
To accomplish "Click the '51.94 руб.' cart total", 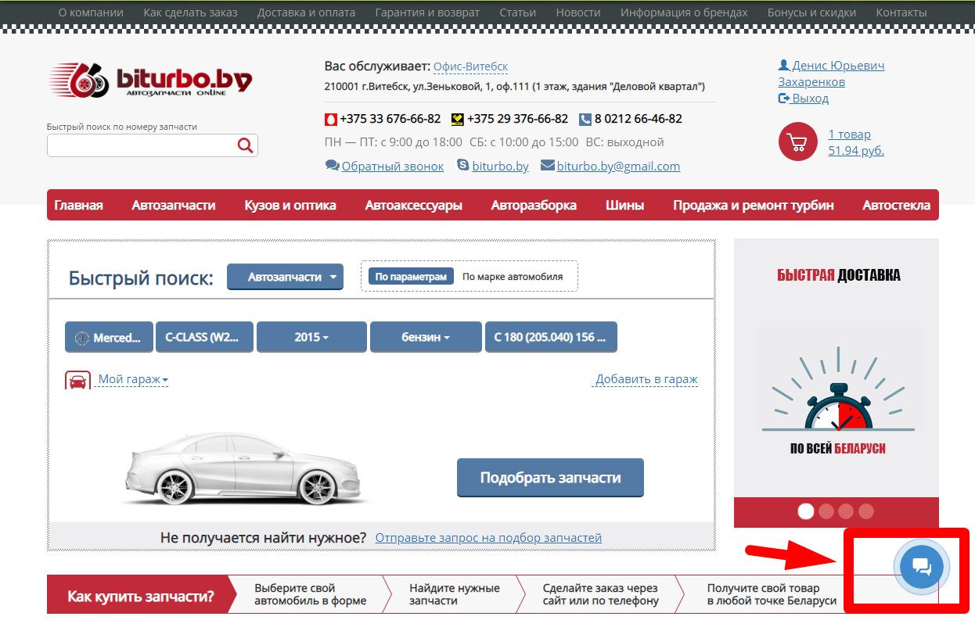I will pos(856,151).
